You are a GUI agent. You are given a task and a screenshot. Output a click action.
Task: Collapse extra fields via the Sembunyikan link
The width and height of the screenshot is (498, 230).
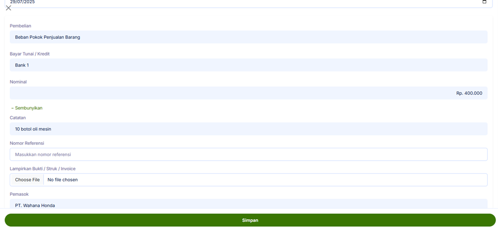[27, 108]
